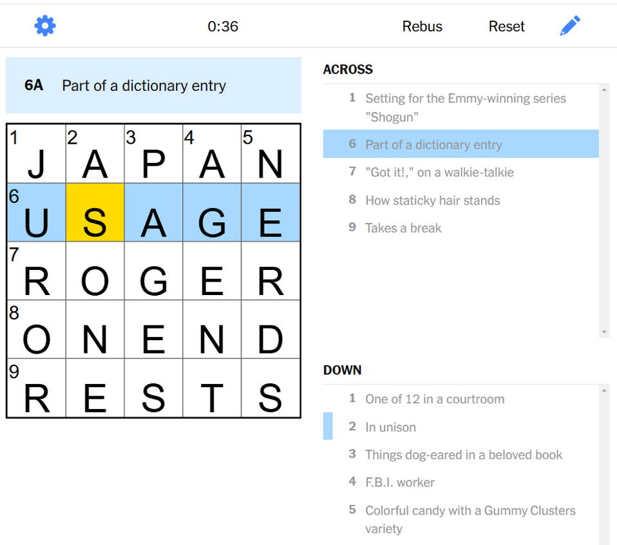Select the dog-eared book clue
617x545 pixels.
[464, 455]
